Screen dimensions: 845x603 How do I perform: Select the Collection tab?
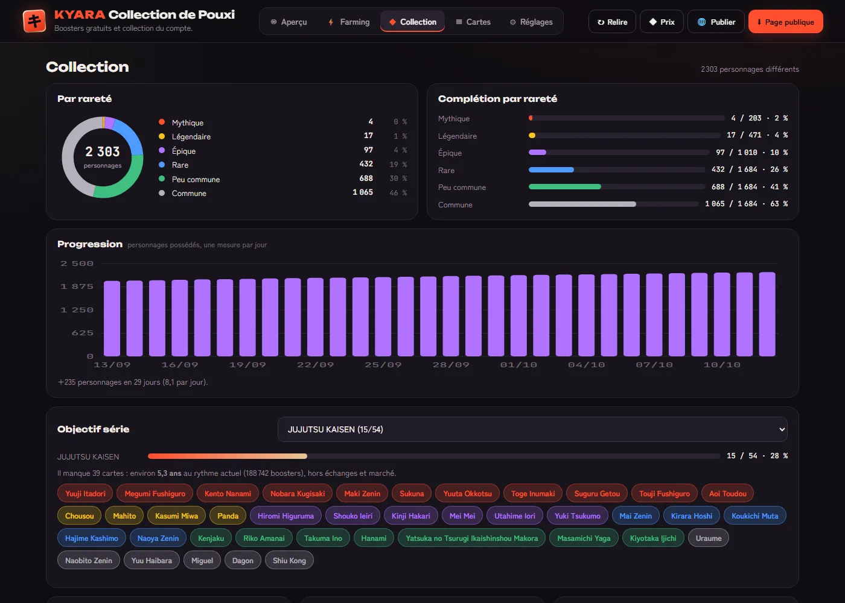(413, 22)
